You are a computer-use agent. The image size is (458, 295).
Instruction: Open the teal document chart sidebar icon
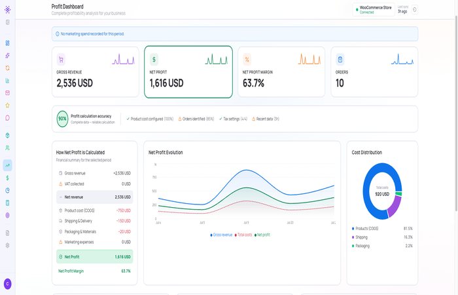8,81
